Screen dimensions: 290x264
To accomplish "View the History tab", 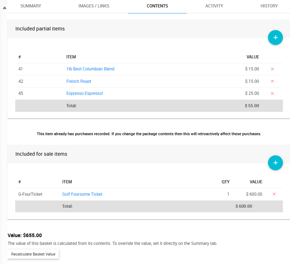I will point(269,6).
